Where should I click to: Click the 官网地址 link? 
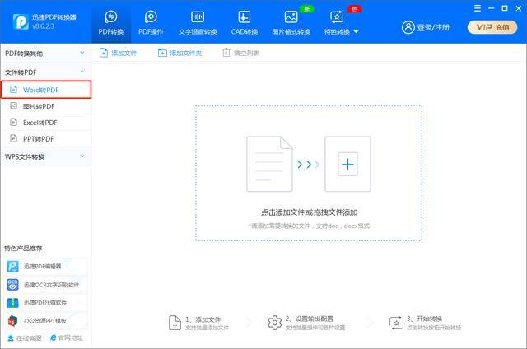[x=67, y=338]
